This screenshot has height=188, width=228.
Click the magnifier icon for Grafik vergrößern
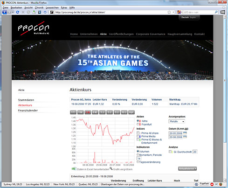[111, 168]
